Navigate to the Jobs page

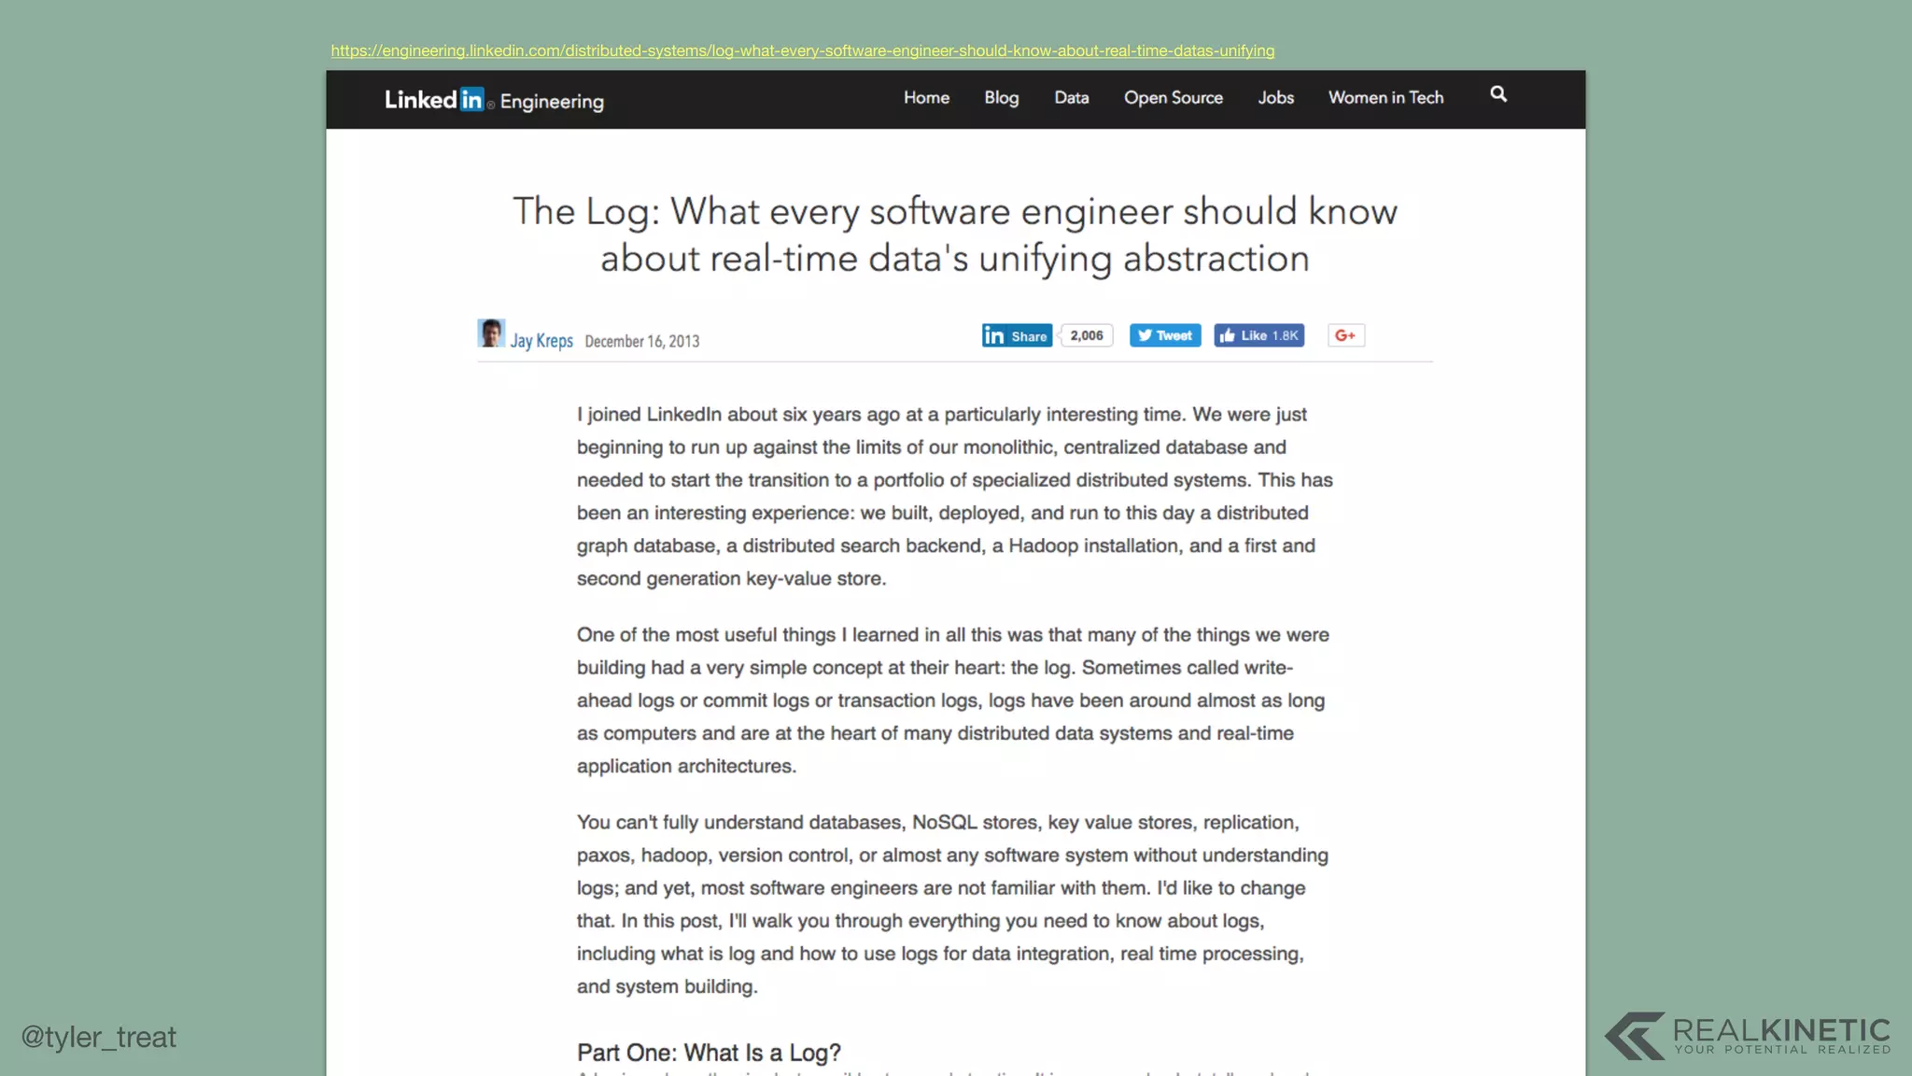pos(1275,98)
